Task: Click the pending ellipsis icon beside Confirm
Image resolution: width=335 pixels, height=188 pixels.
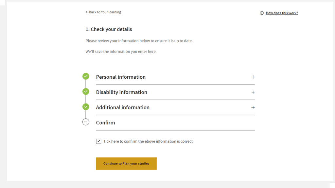Action: pos(86,122)
